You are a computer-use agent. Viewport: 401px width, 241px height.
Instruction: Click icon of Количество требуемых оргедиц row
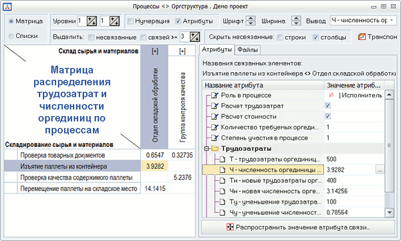point(215,128)
